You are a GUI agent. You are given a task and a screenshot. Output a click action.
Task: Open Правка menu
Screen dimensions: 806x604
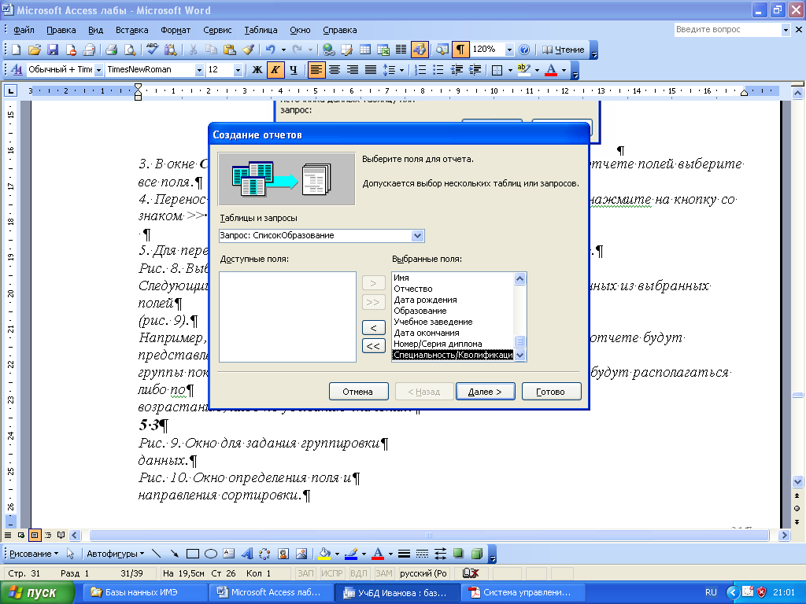click(x=61, y=30)
